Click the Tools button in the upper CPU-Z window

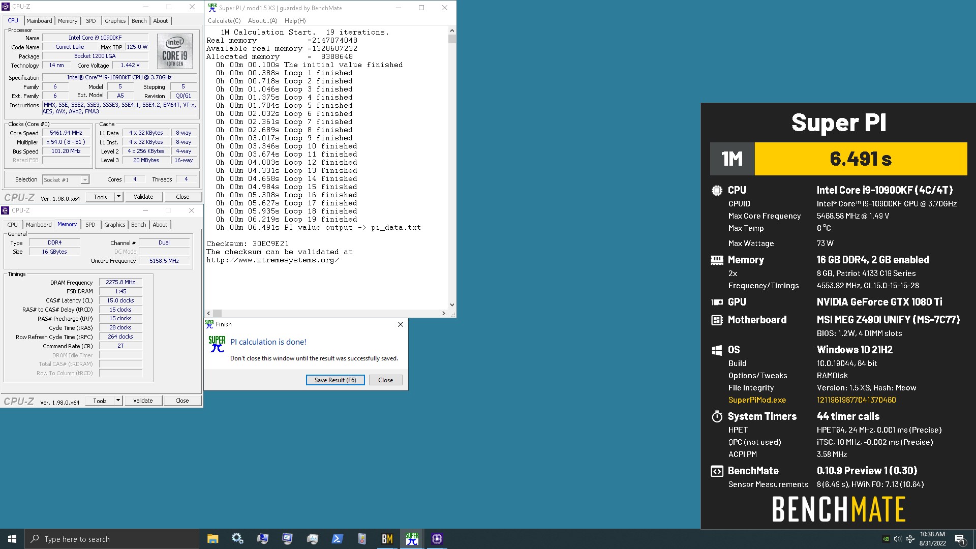pos(100,197)
